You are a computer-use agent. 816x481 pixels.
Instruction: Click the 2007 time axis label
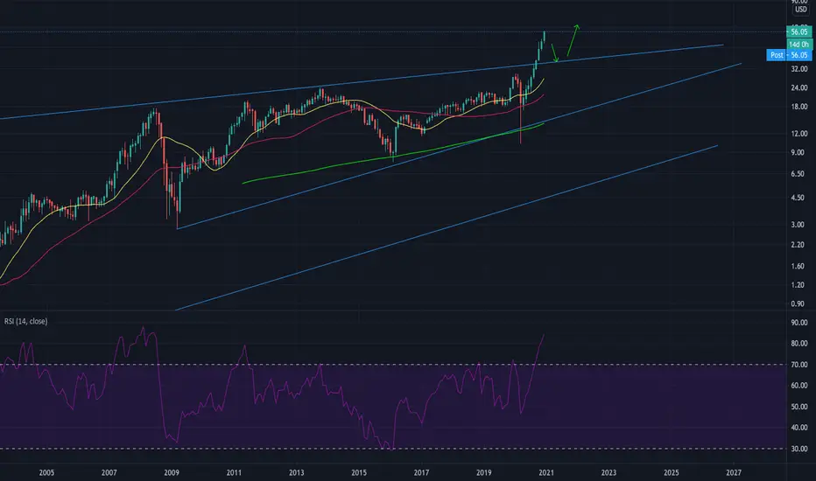(109, 472)
